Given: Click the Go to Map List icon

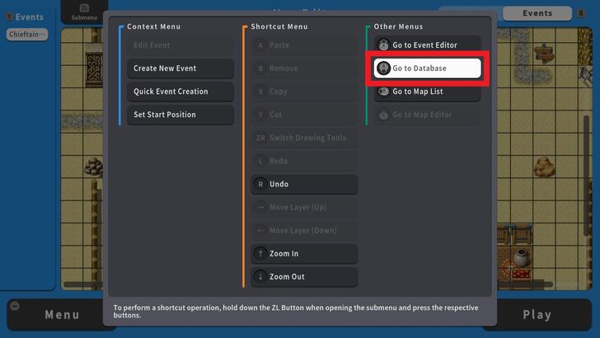Looking at the screenshot, I should pyautogui.click(x=384, y=92).
